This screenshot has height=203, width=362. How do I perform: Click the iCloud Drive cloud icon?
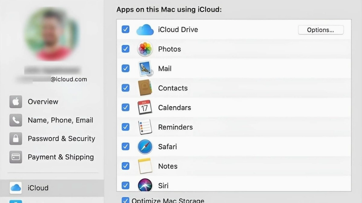point(145,30)
